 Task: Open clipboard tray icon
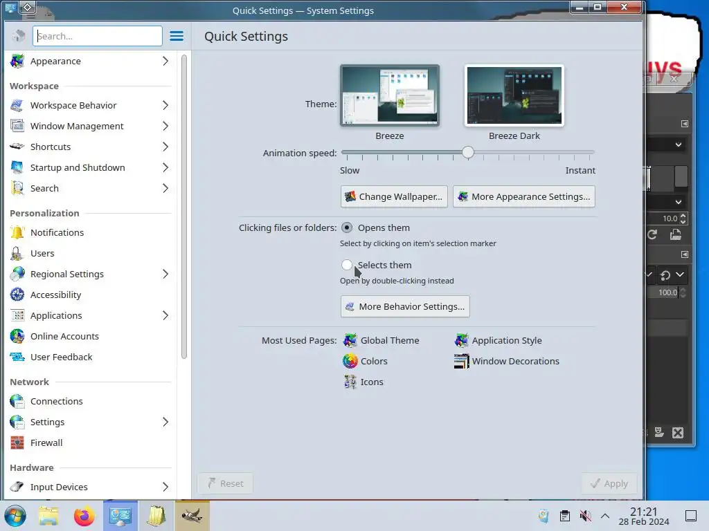click(x=565, y=516)
